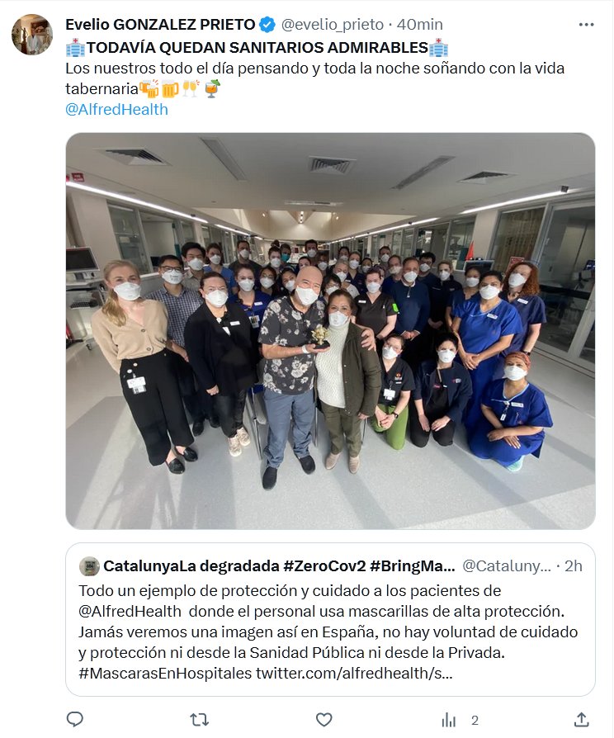Viewport: 614px width, 738px height.
Task: Open the Evelio GONZALEZ PRIETO display name
Action: click(160, 25)
